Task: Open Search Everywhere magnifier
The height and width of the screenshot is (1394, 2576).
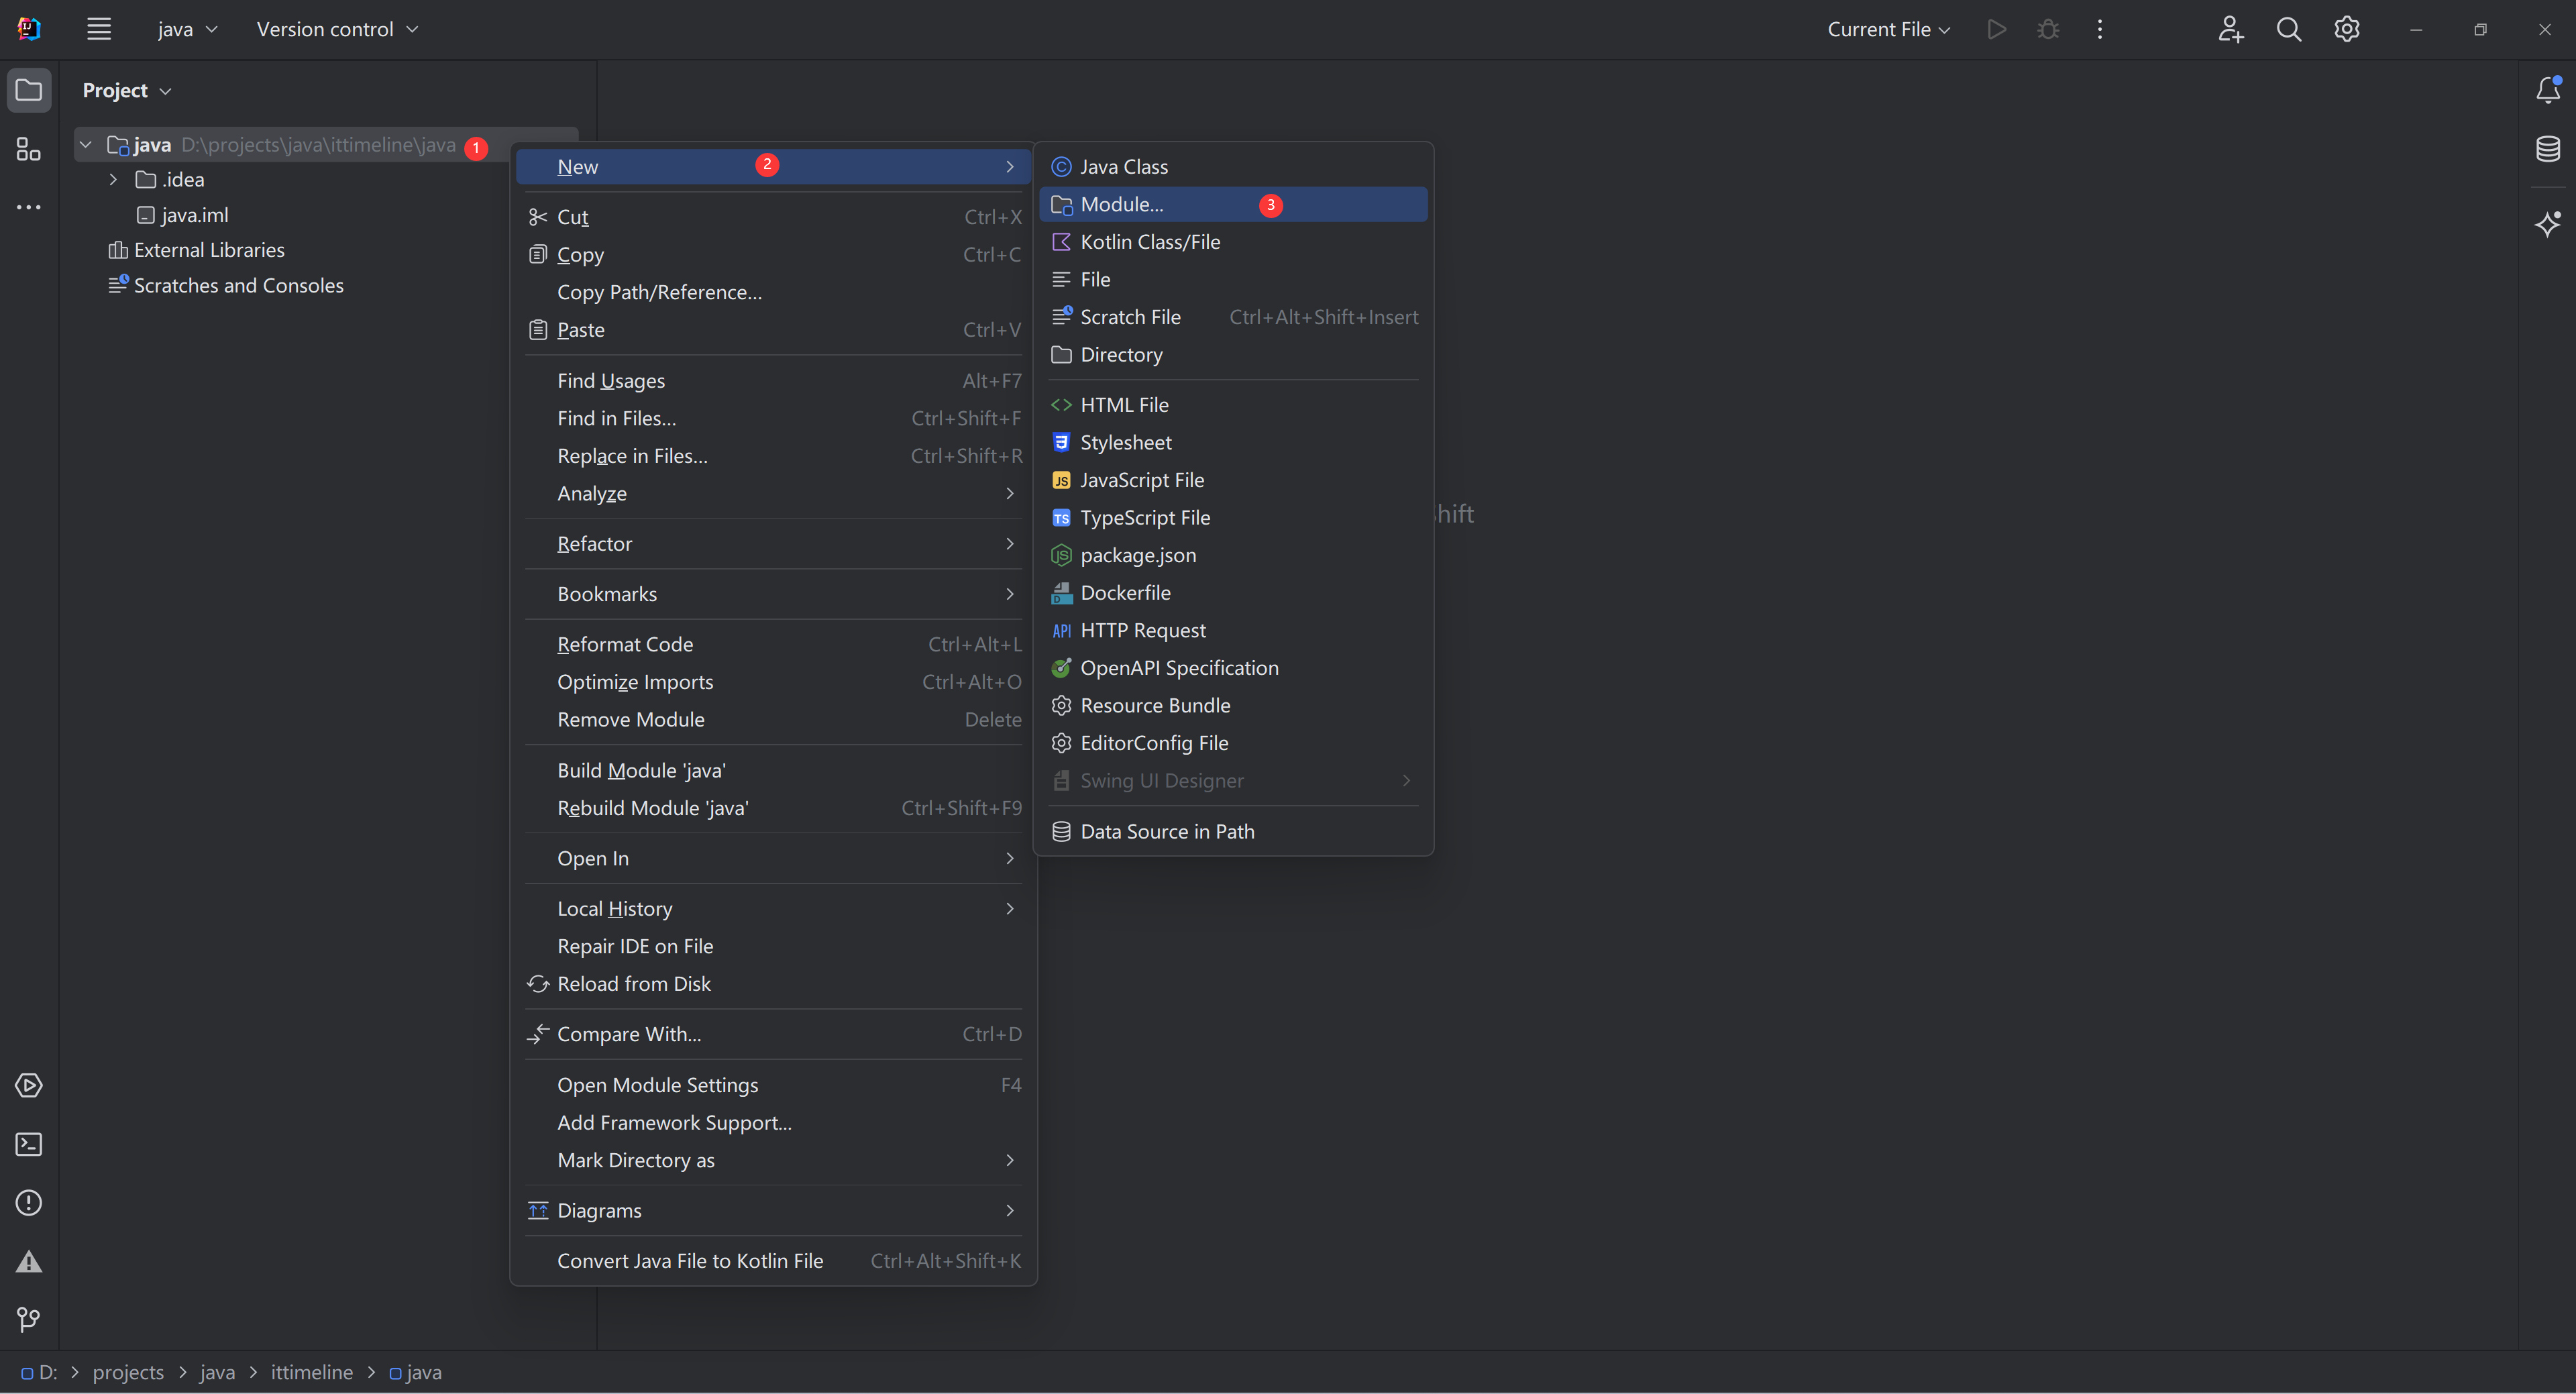Action: point(2289,29)
